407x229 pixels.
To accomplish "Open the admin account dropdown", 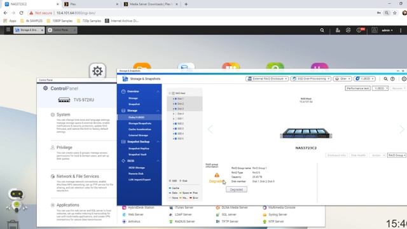I will 387,31.
